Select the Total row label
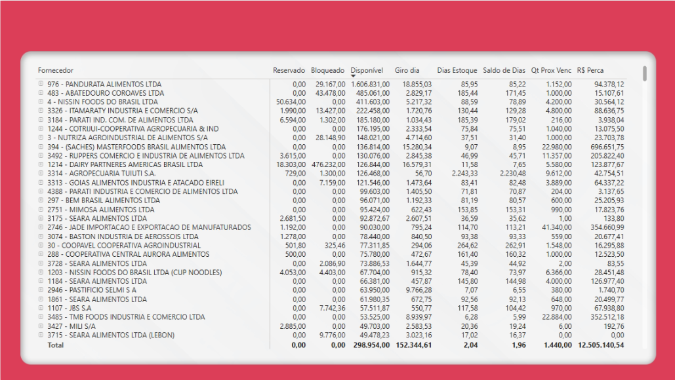Screen dimensions: 675x380 [x=56, y=345]
